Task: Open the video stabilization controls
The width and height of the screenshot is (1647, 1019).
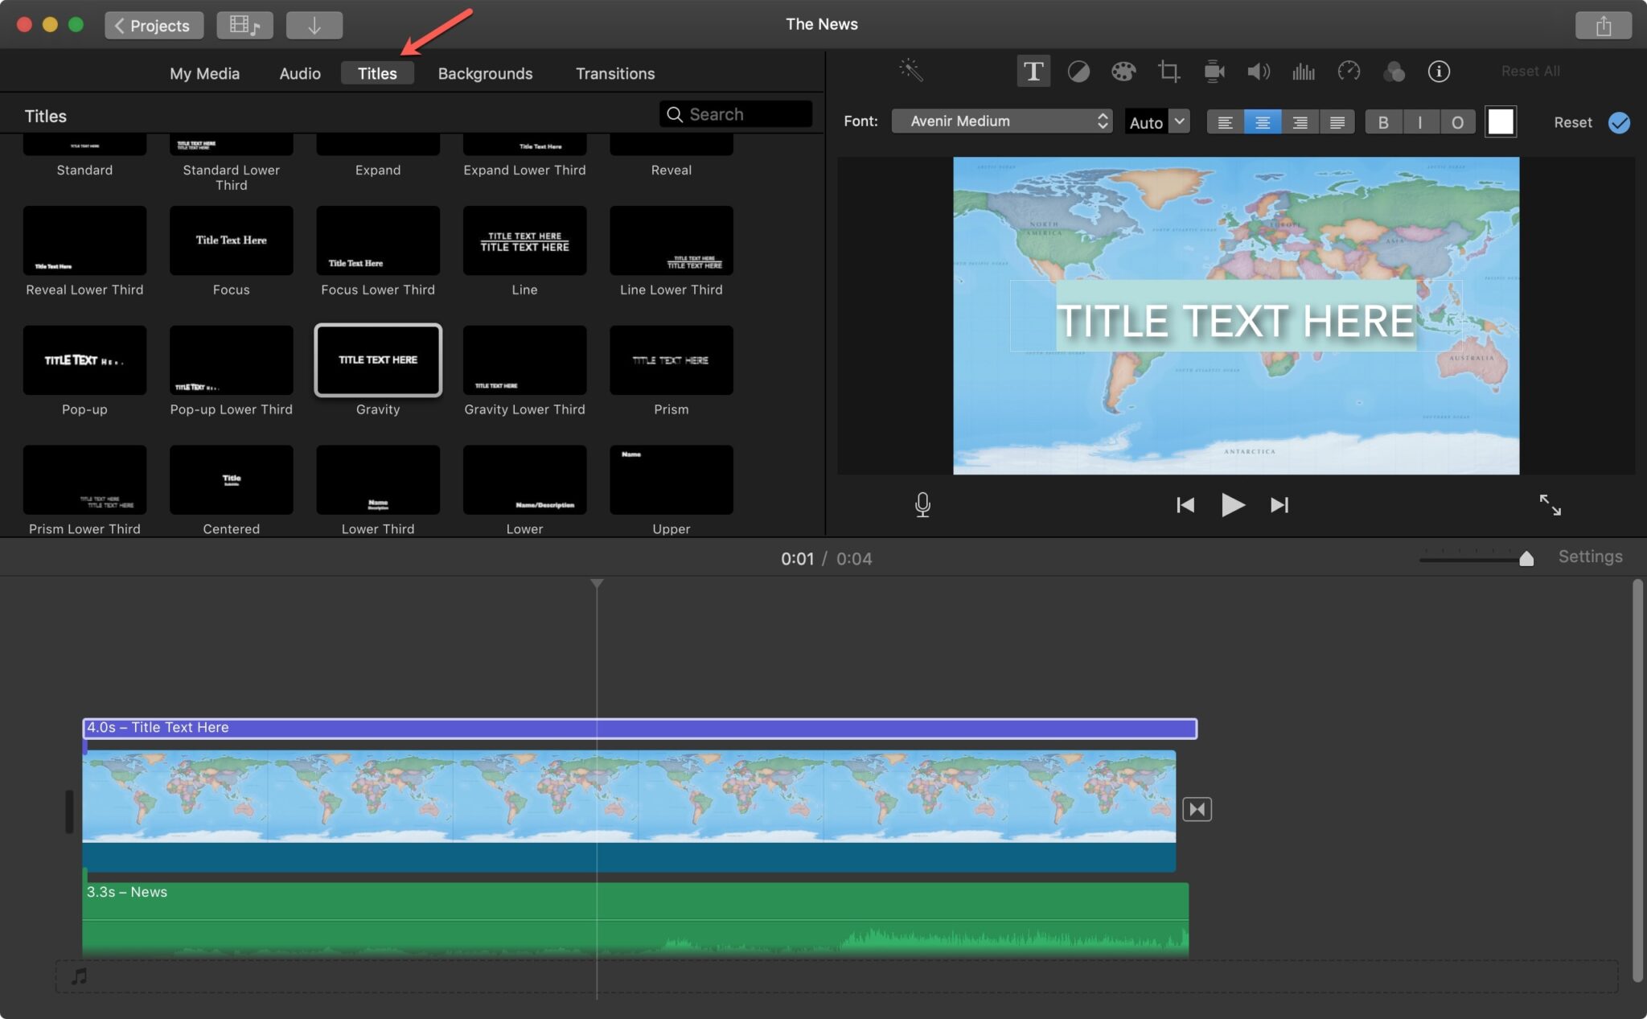Action: click(1214, 71)
